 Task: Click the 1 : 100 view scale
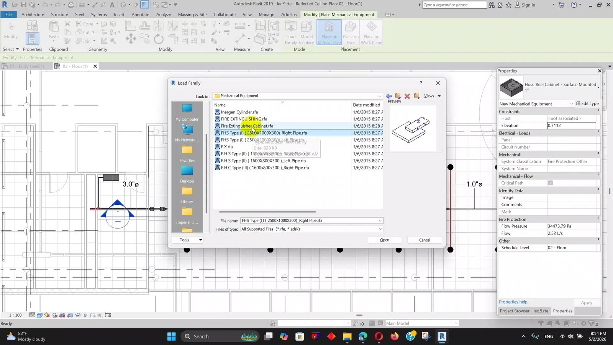[15, 315]
